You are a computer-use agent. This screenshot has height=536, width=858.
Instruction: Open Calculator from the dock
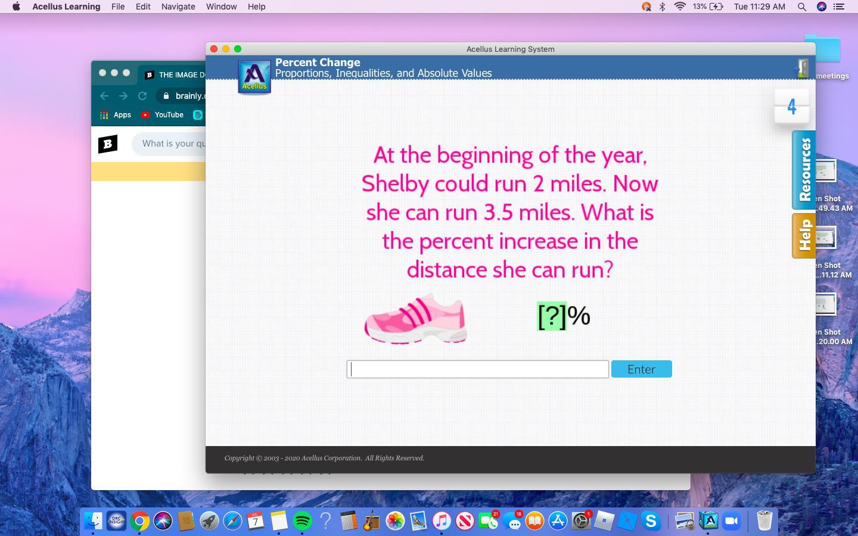(x=349, y=521)
